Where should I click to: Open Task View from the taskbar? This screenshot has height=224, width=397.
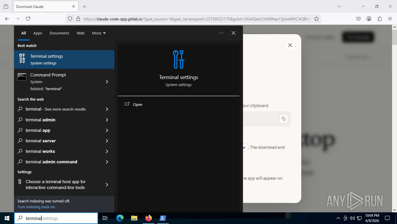[105, 218]
